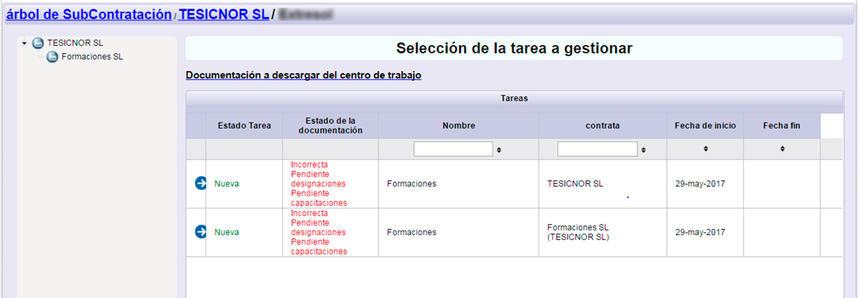The height and width of the screenshot is (298, 859).
Task: Select the Formaciones SL tree item label
Action: [92, 57]
